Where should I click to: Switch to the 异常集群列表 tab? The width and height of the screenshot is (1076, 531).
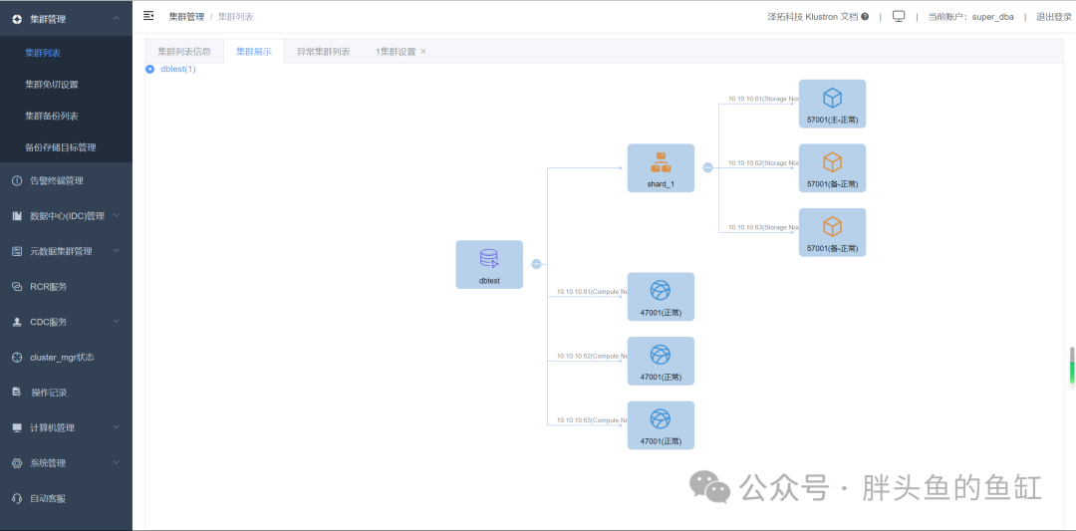point(323,52)
